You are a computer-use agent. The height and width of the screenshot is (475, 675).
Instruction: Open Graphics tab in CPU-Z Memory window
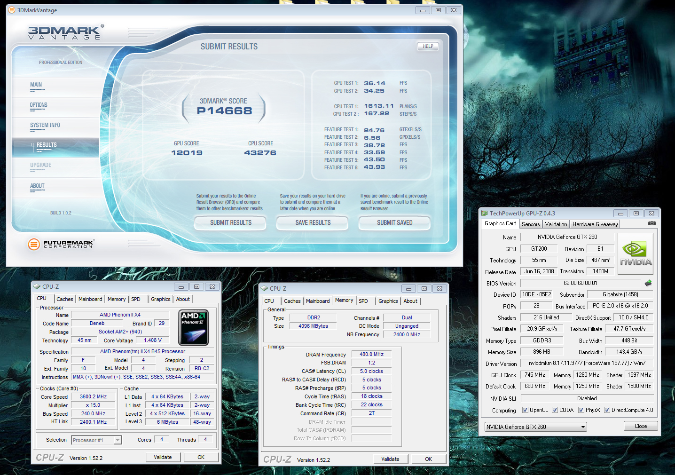(388, 301)
